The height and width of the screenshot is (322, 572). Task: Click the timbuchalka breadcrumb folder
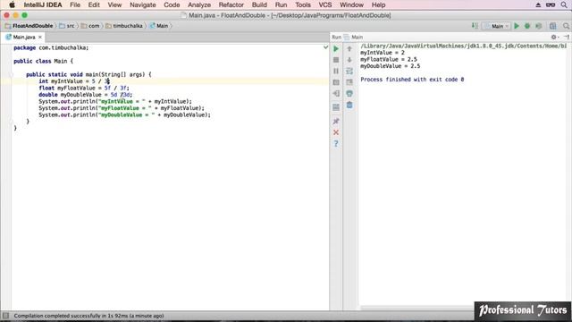124,26
